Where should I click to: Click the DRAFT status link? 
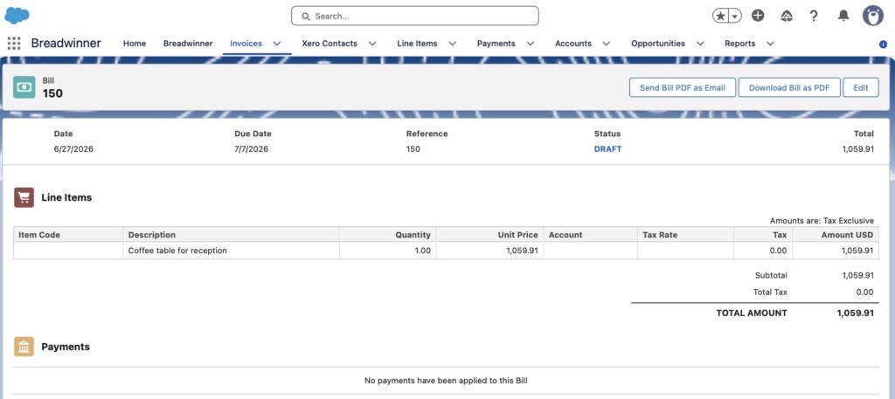608,148
